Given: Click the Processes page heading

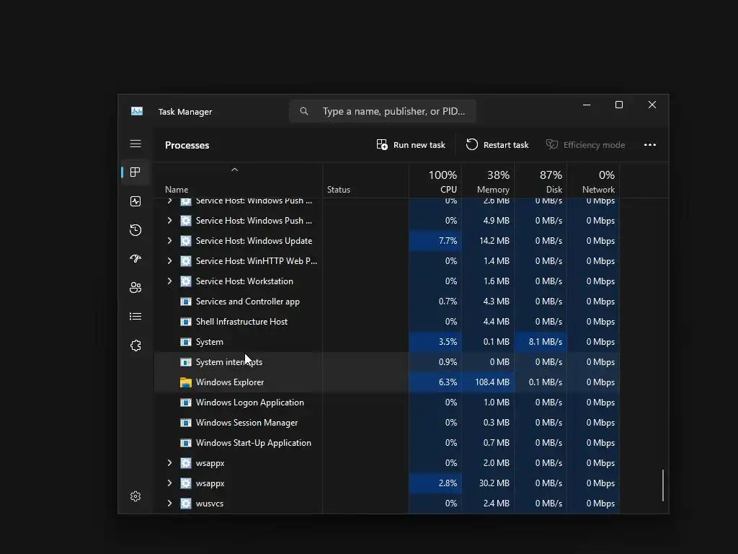Looking at the screenshot, I should (187, 145).
